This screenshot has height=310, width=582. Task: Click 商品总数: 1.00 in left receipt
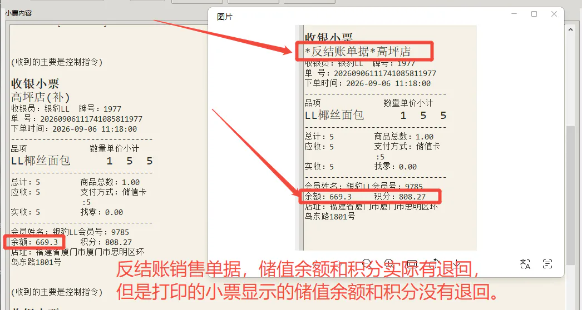click(x=110, y=182)
